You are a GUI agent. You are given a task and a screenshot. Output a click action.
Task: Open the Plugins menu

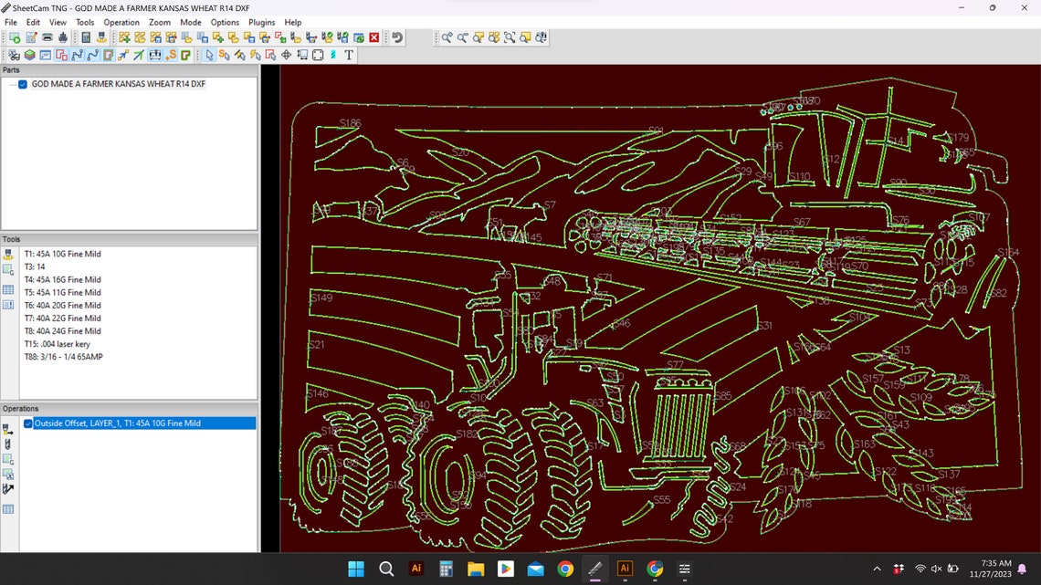(261, 22)
